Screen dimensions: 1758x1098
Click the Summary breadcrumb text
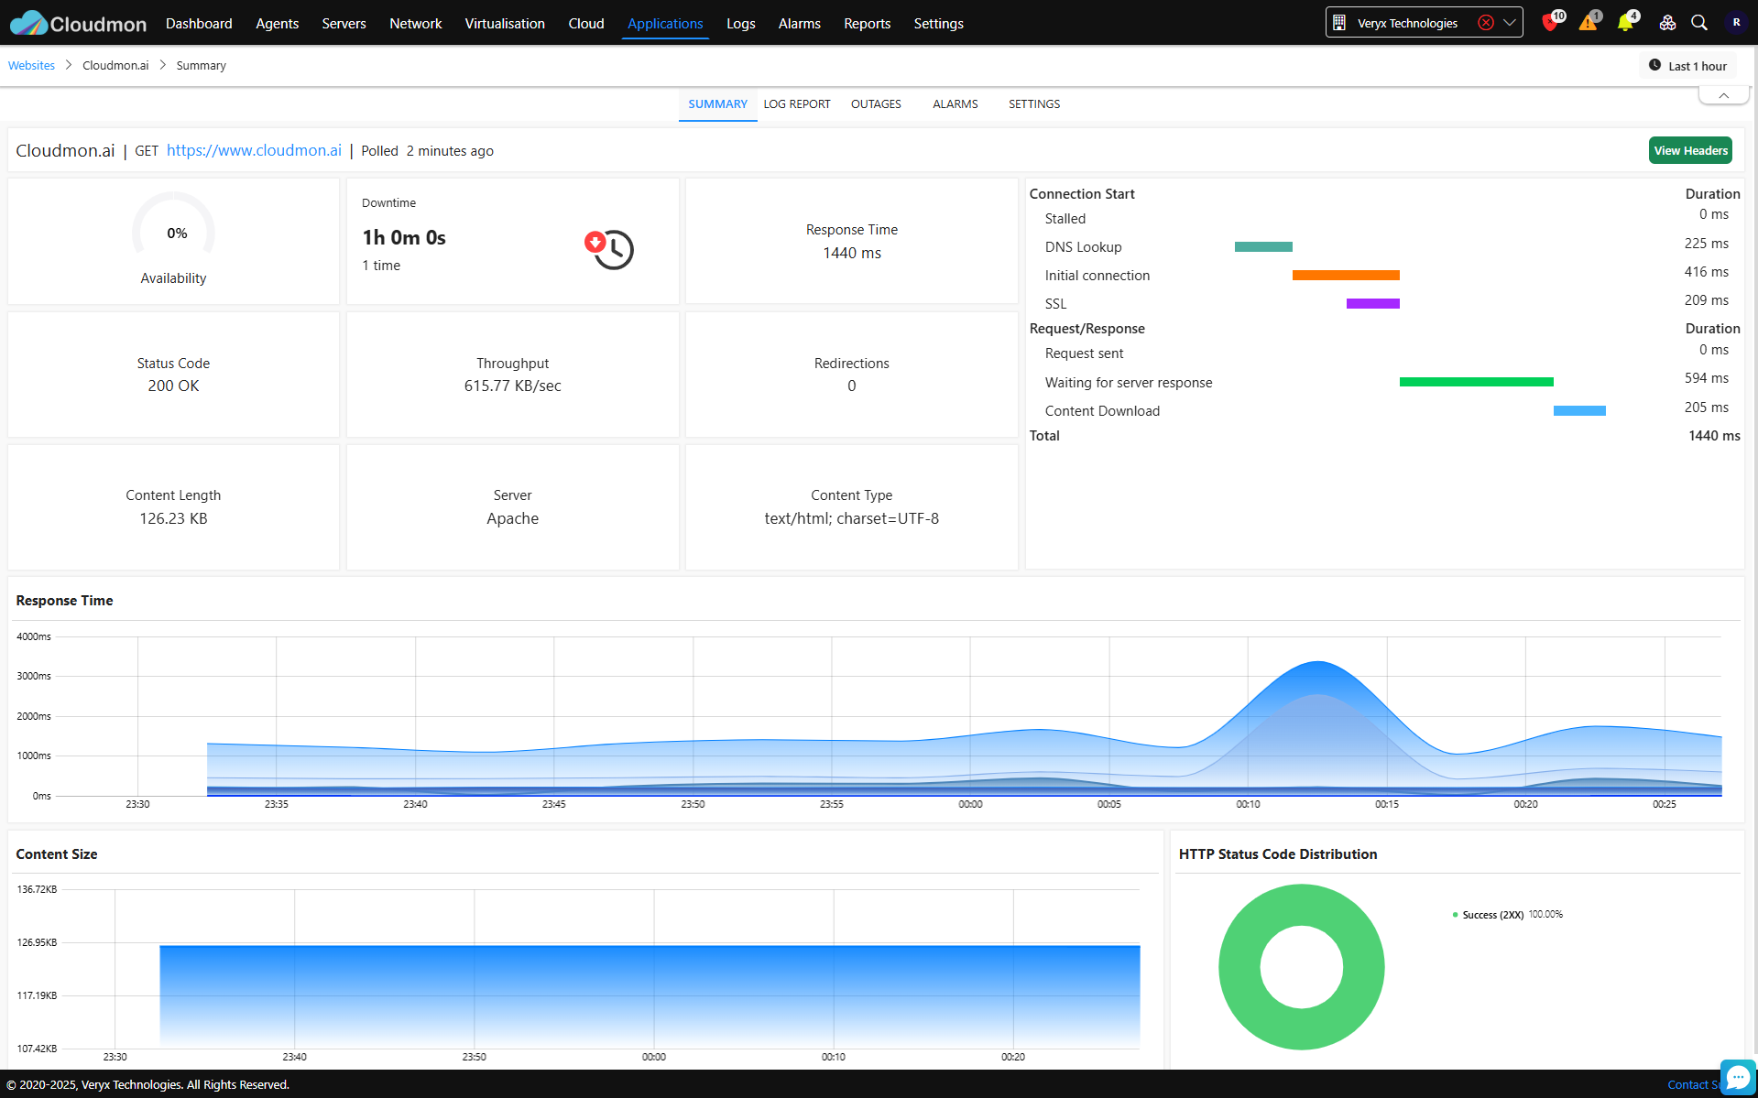pyautogui.click(x=201, y=66)
